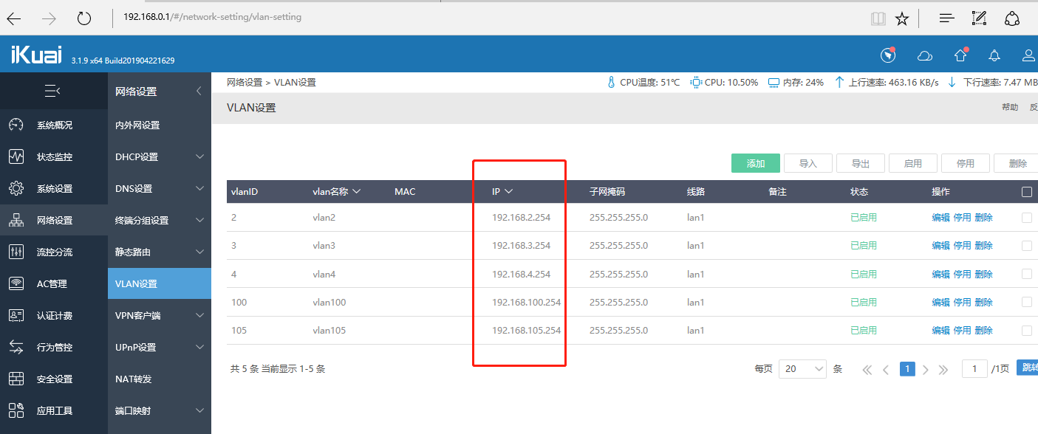Click 流控分流 sliders icon
This screenshot has height=434, width=1038.
[x=16, y=252]
